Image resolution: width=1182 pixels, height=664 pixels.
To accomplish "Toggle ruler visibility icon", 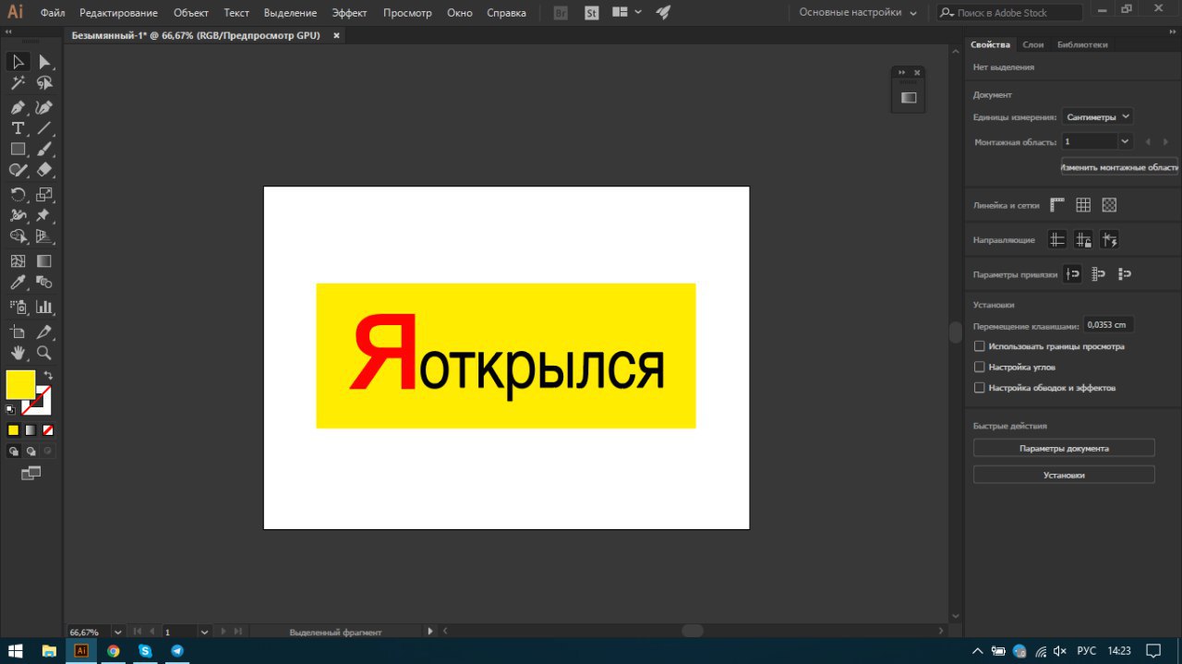I will point(1057,205).
